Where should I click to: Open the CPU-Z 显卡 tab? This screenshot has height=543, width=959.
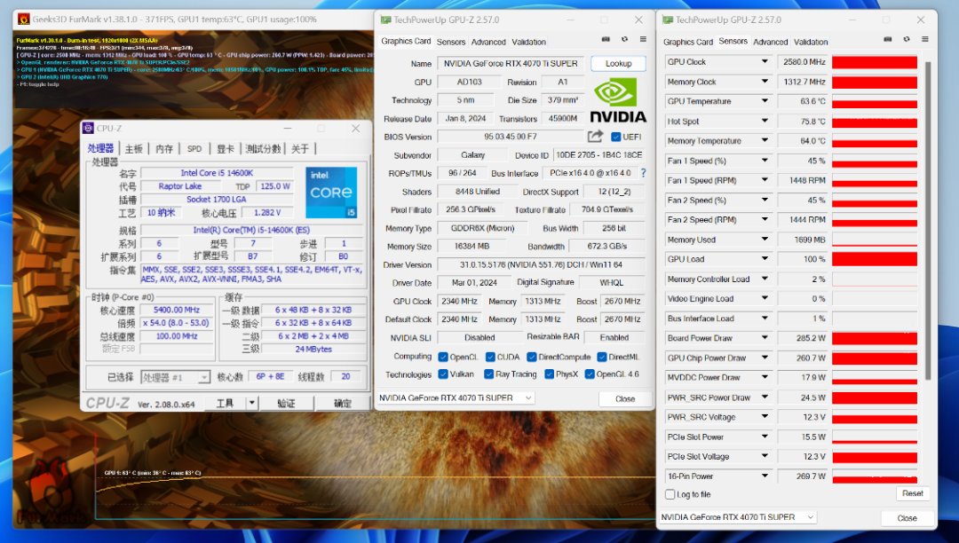click(225, 149)
